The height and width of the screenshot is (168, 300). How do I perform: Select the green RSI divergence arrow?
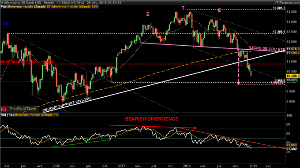pyautogui.click(x=80, y=143)
